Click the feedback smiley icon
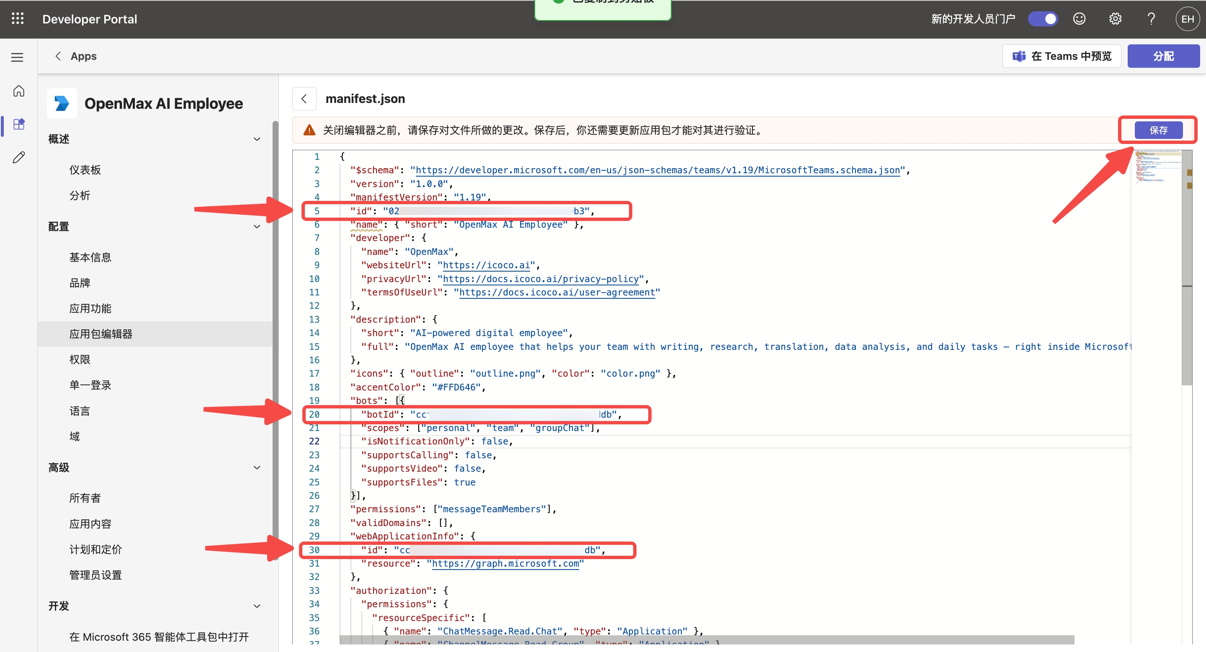Viewport: 1206px width, 652px height. point(1079,19)
